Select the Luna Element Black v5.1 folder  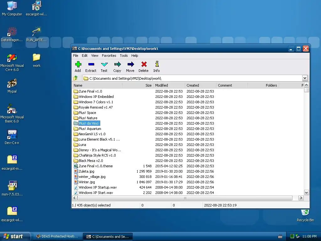[97, 139]
